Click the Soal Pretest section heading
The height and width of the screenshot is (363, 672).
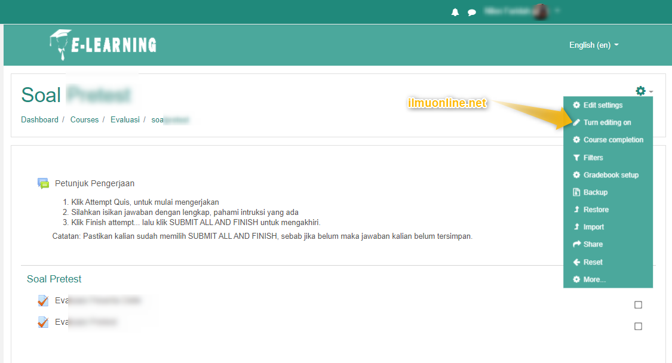coord(54,279)
